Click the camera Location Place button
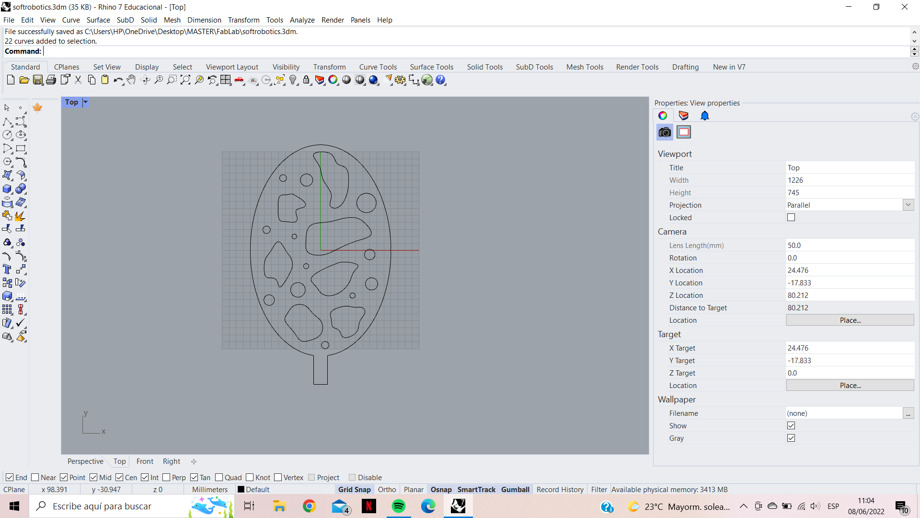 click(850, 320)
